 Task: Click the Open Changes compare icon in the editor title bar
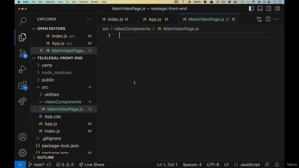(259, 19)
